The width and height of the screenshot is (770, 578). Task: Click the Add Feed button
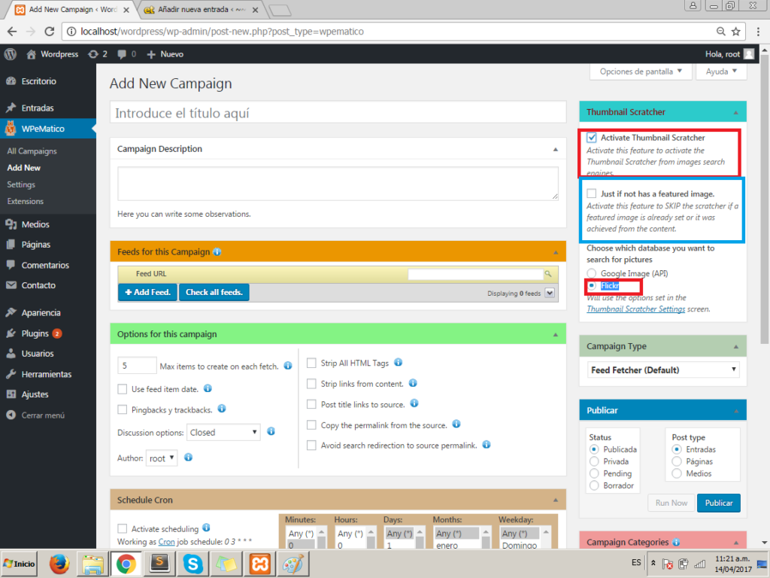pyautogui.click(x=147, y=292)
